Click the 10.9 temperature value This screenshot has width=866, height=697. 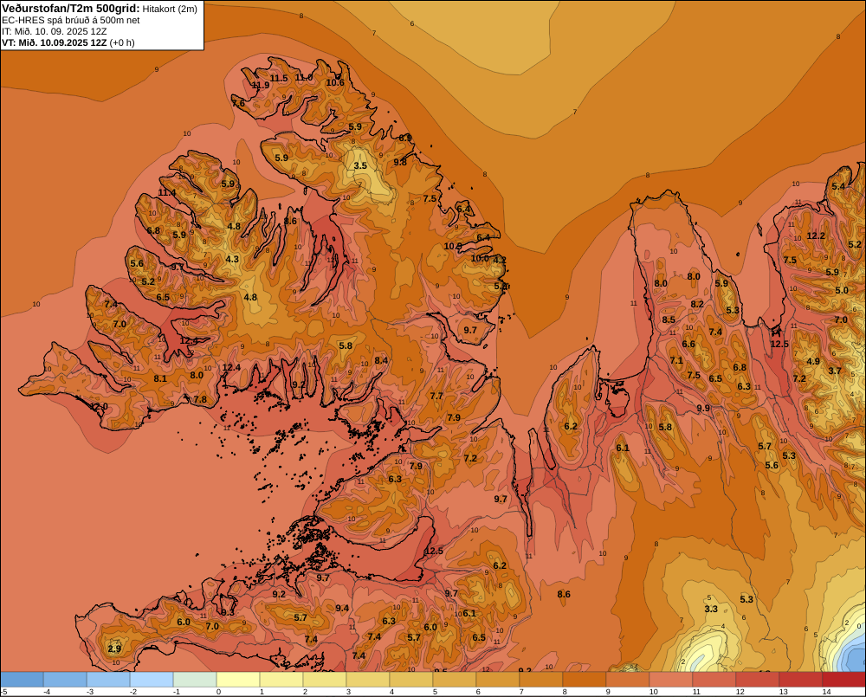coord(453,246)
